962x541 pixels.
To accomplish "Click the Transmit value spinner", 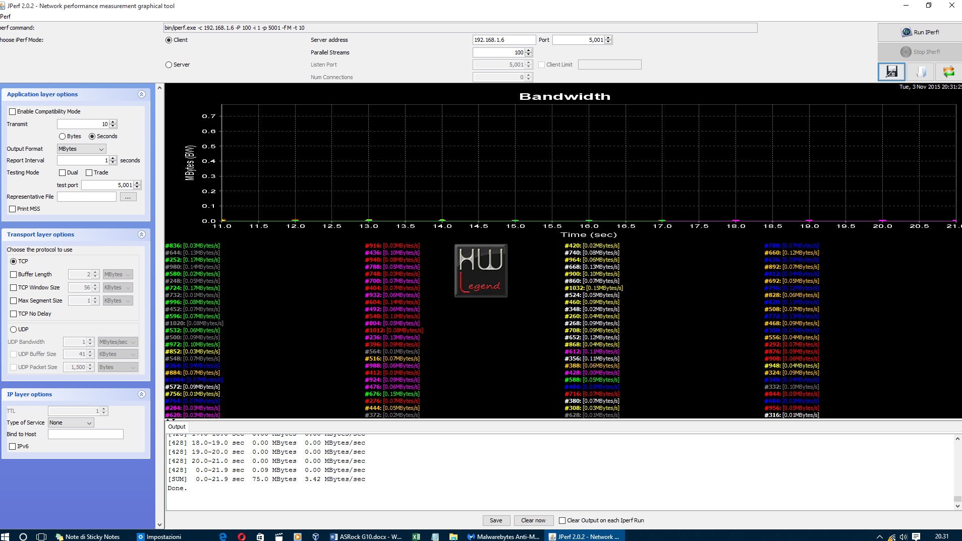I will (x=87, y=124).
